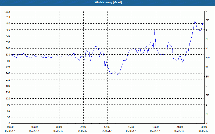The height and width of the screenshot is (134, 215).
Task: Click the SE label between 150 and 120
Action: tap(207, 95)
